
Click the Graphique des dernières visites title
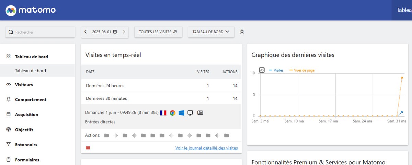[293, 55]
